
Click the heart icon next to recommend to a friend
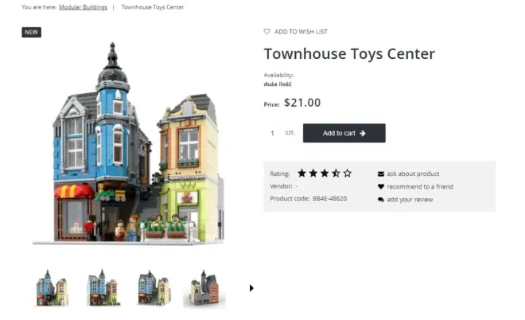pyautogui.click(x=381, y=186)
